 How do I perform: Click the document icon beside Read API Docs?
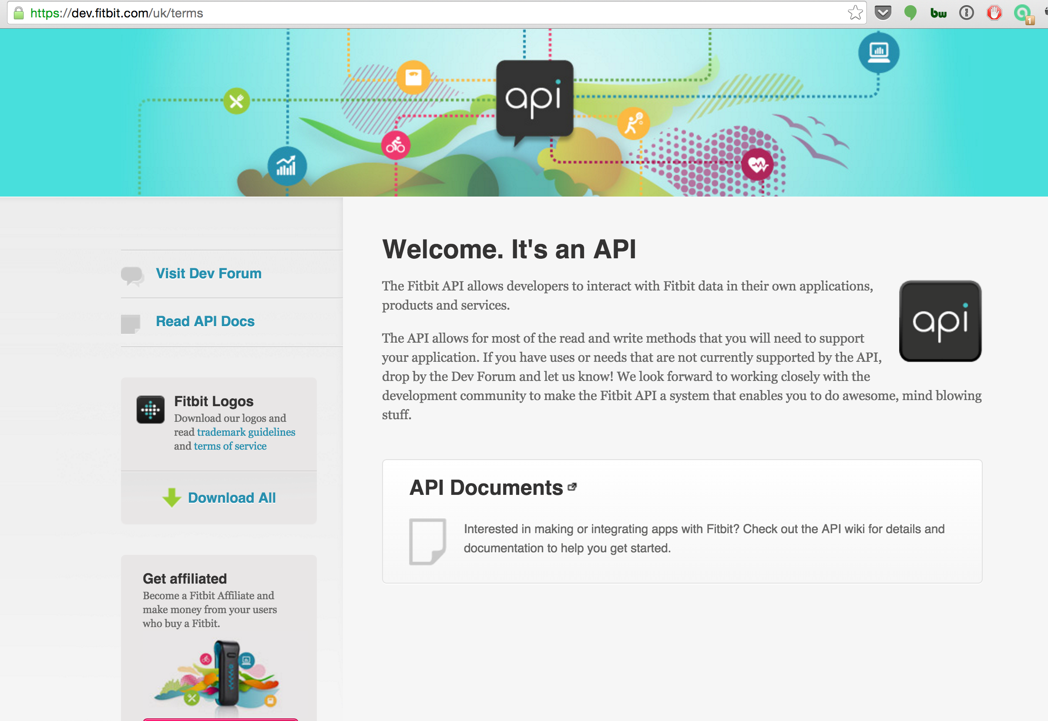131,324
